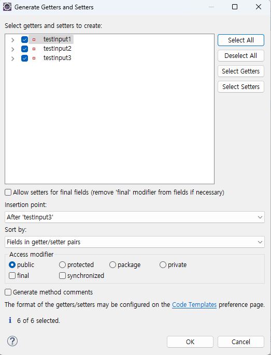271x355 pixels.
Task: Uncheck the testInput3 checkbox
Action: point(24,58)
